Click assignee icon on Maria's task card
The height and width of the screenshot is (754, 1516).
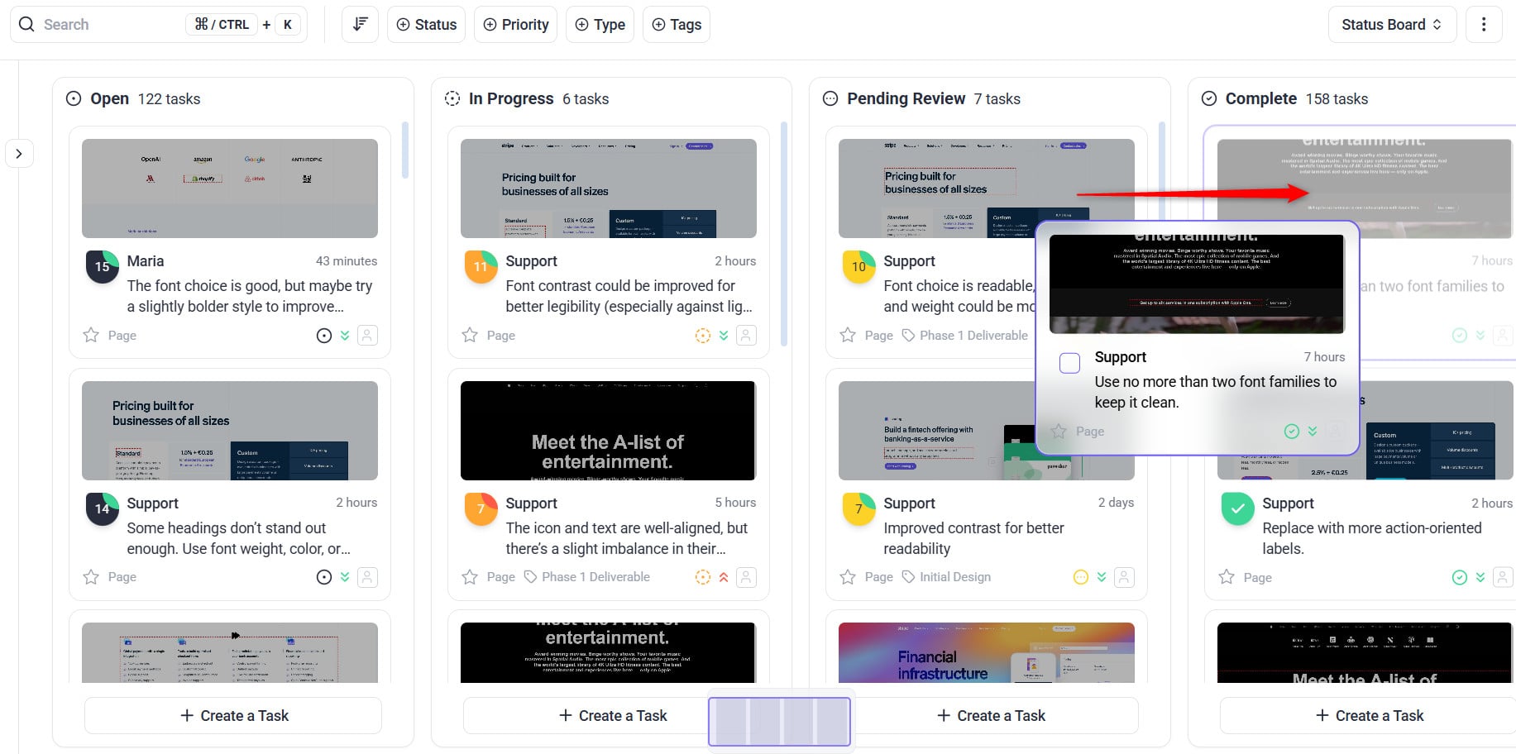(367, 335)
